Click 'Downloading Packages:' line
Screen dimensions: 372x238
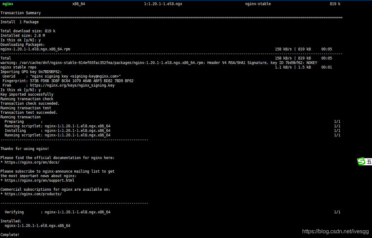[x=23, y=45]
